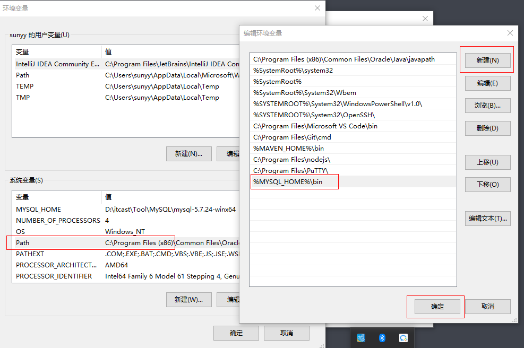Cancel the 编辑环境变量 dialog with 取消

click(x=487, y=307)
